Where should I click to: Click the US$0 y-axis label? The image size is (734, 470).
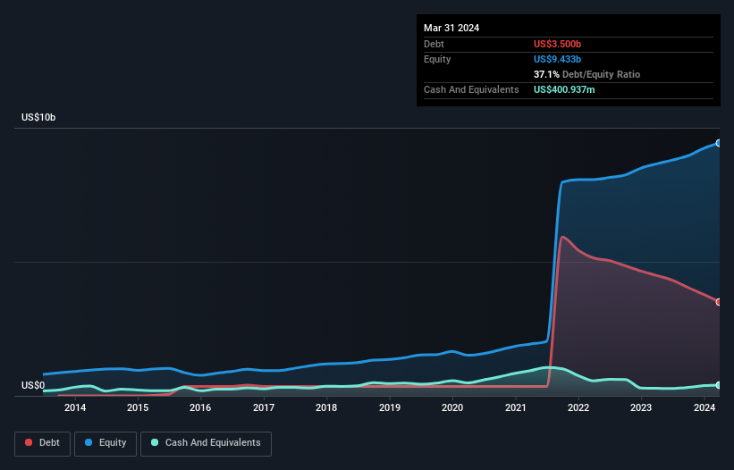[33, 385]
